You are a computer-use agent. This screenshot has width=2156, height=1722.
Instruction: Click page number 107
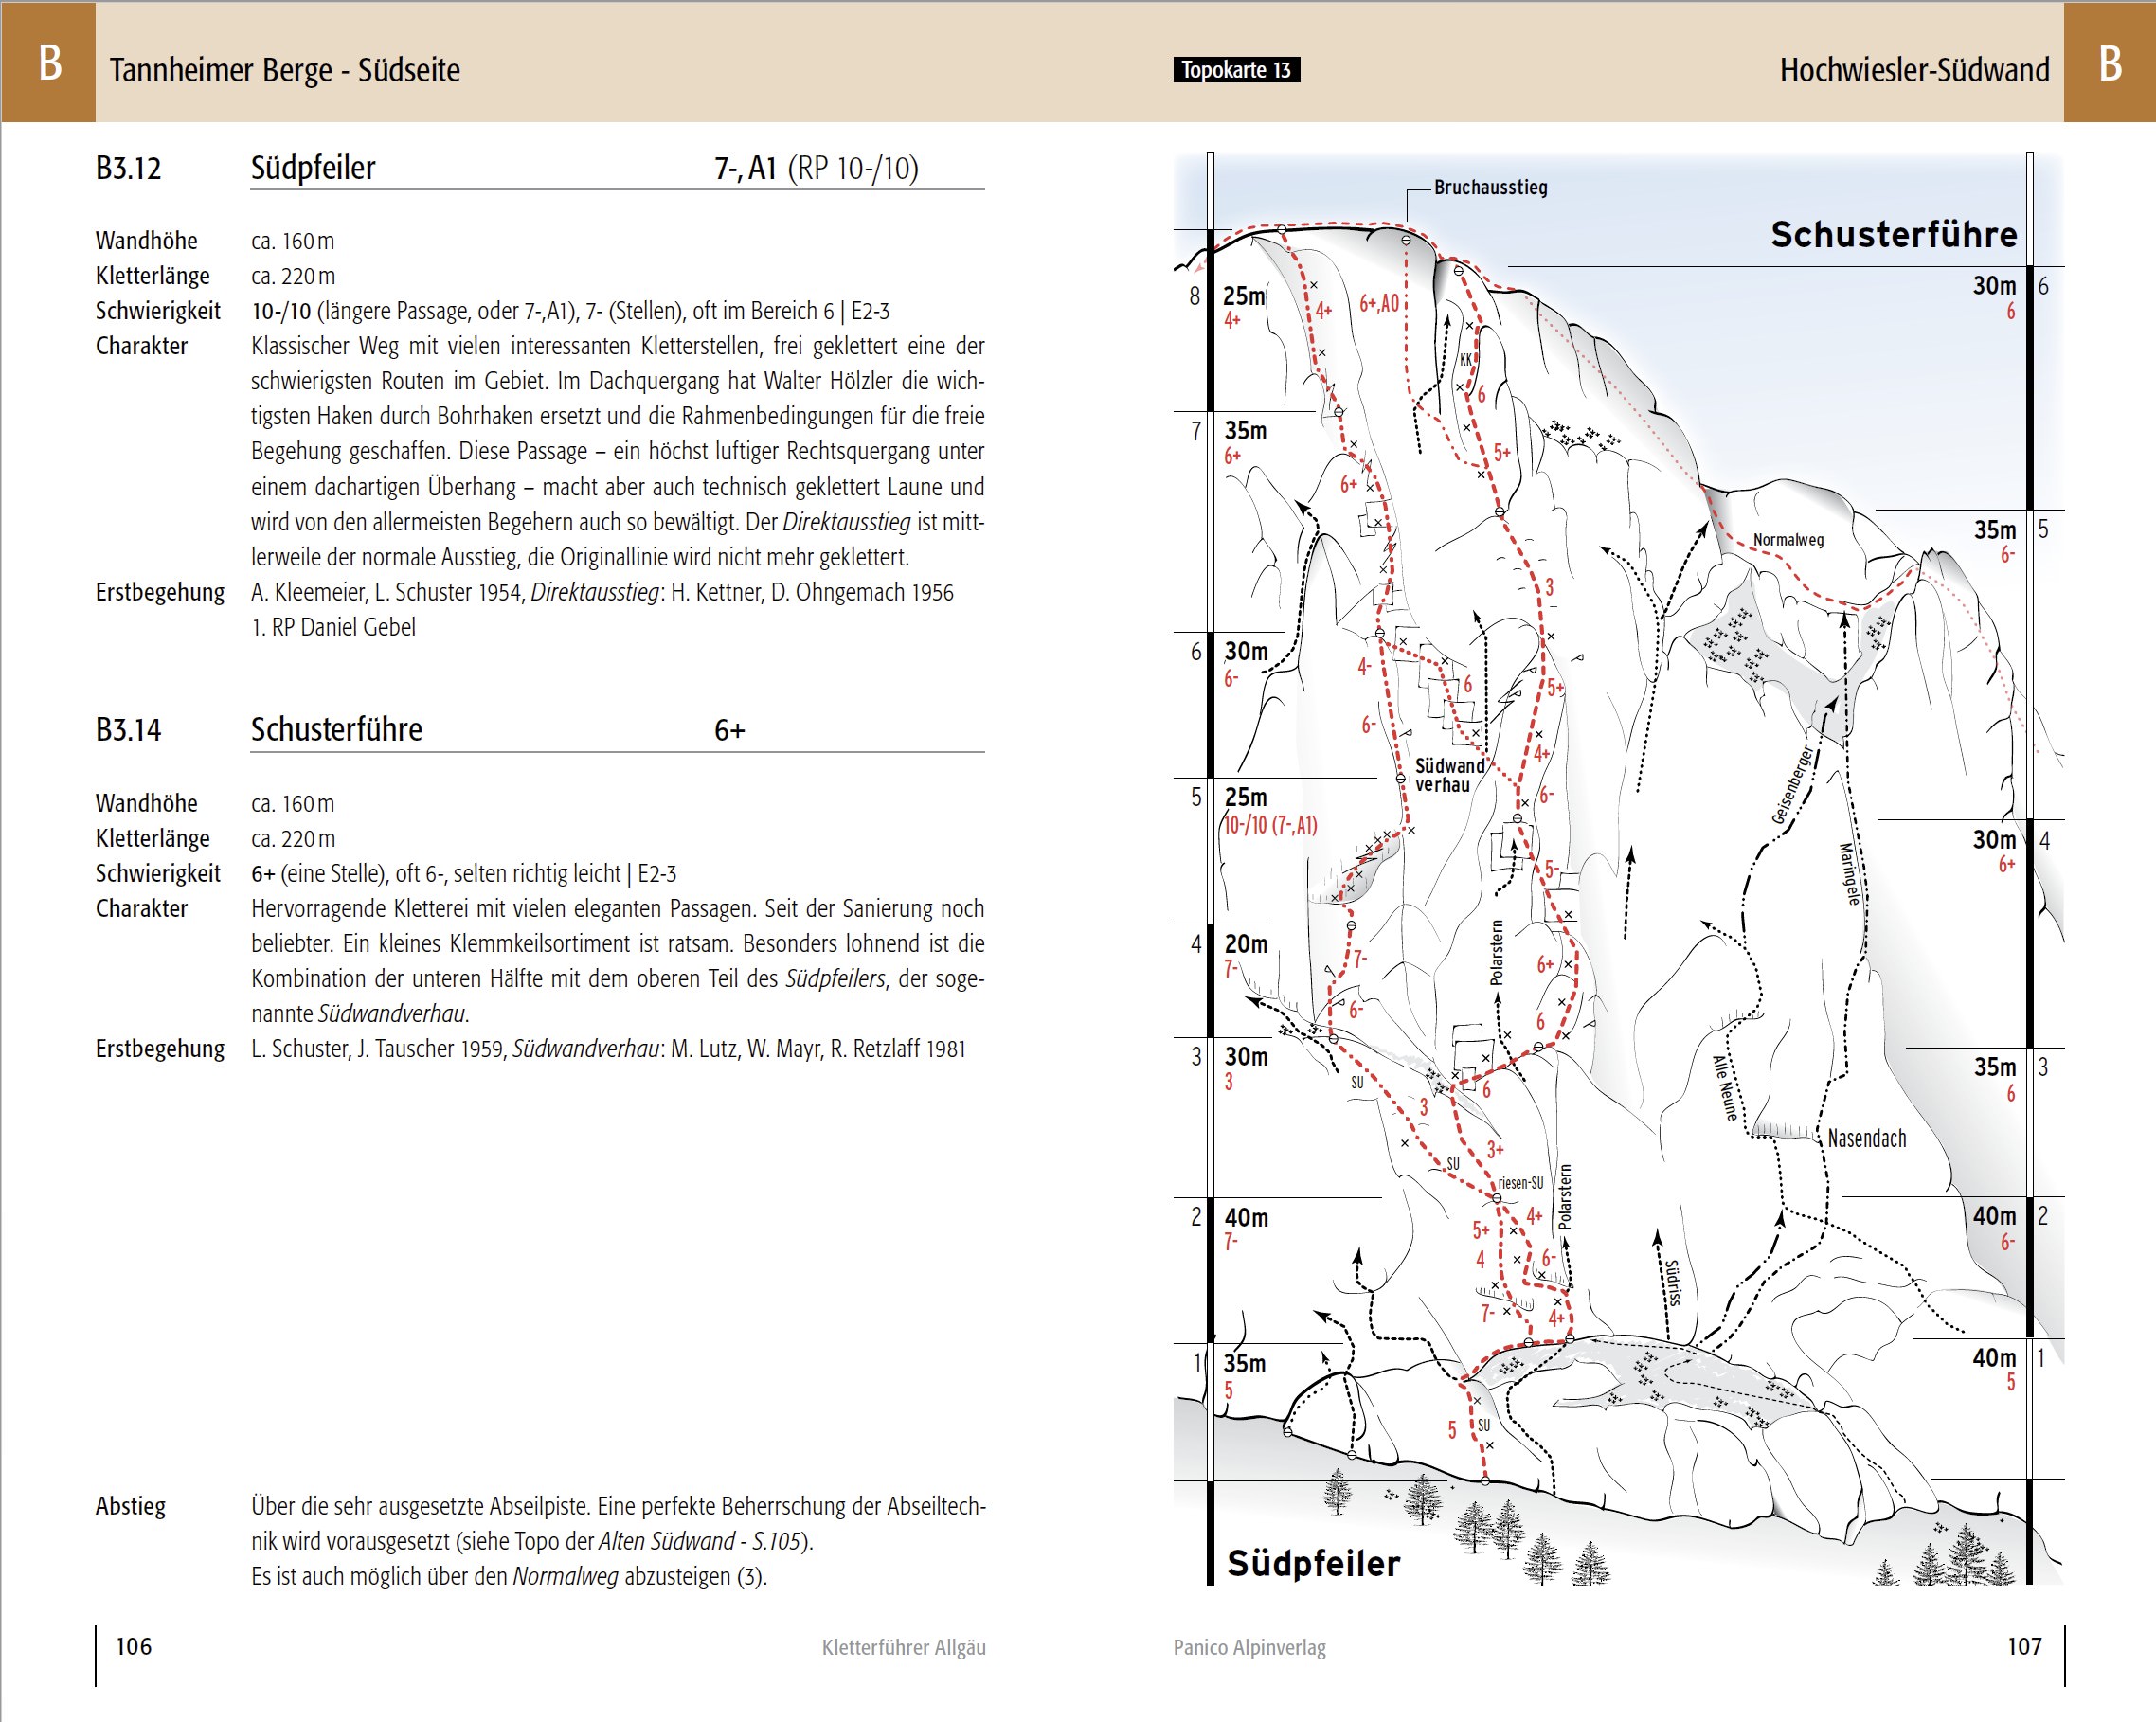click(x=2024, y=1646)
